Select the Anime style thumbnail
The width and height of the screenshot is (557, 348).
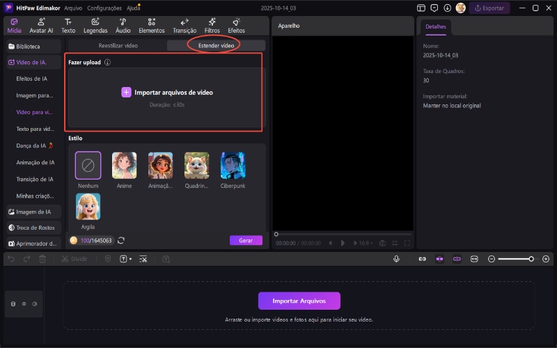coord(125,166)
